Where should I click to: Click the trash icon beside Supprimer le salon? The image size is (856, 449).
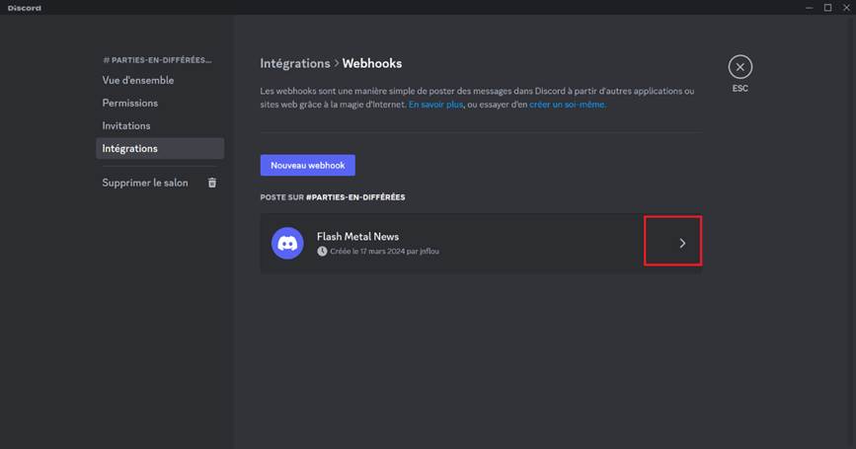click(x=211, y=183)
